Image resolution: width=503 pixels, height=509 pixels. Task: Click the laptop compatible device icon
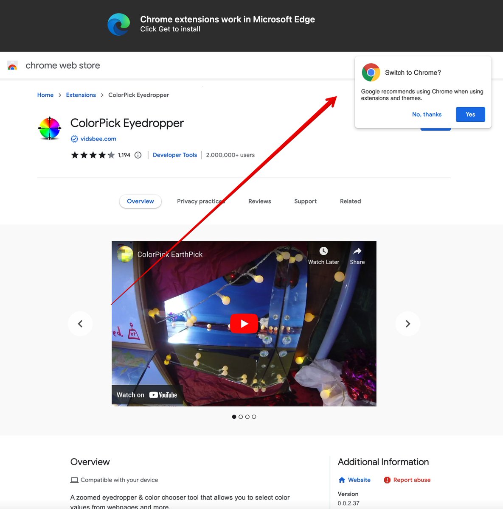74,480
